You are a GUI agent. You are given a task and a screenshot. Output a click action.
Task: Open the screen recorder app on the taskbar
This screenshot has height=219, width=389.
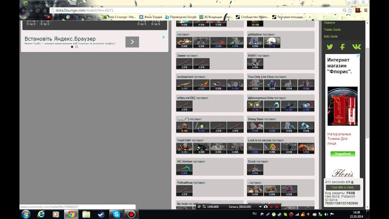131,214
